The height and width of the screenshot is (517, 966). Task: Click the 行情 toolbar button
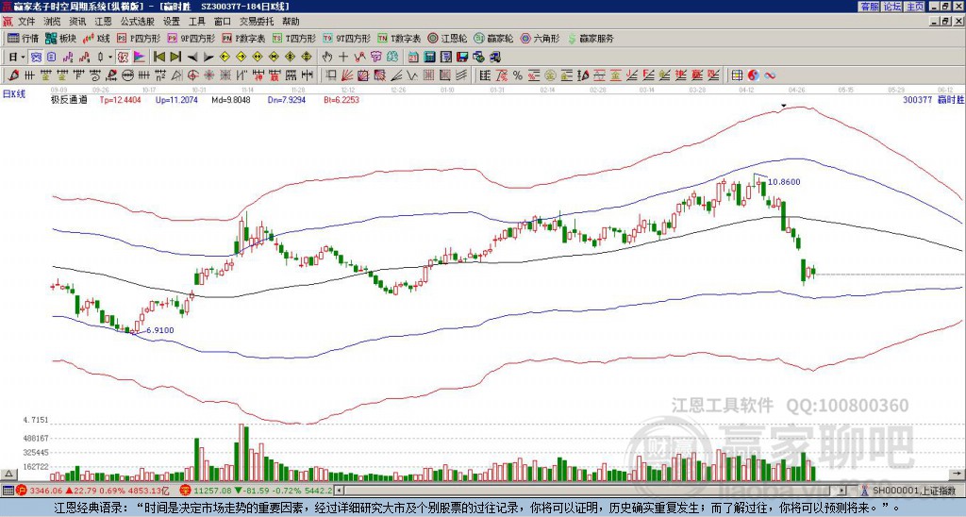click(x=24, y=38)
